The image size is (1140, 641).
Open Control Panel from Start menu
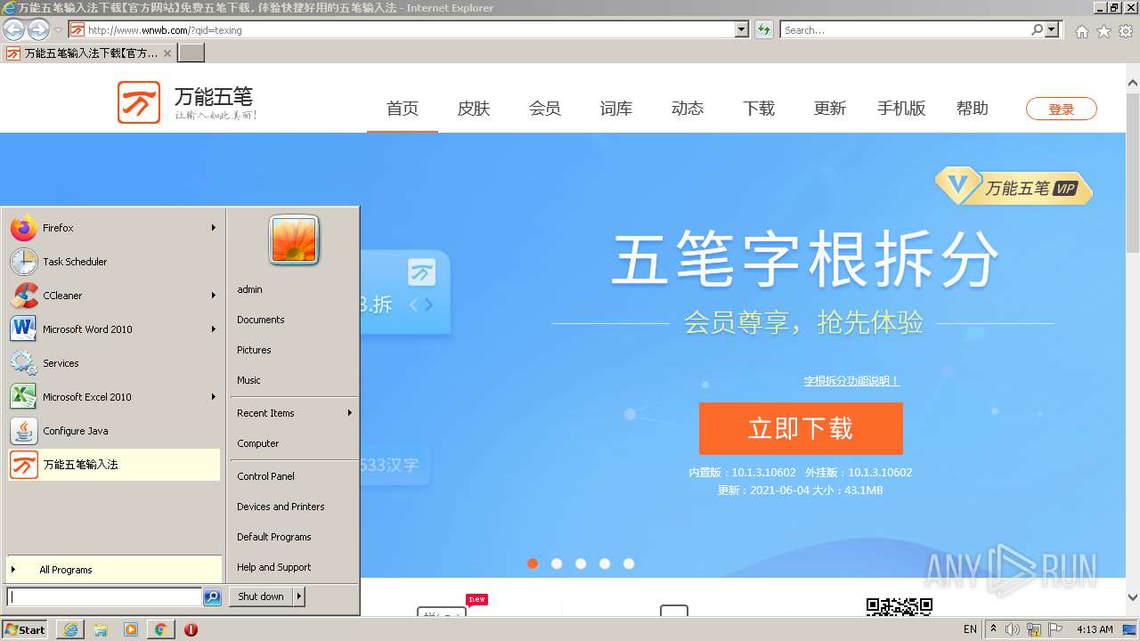point(294,476)
